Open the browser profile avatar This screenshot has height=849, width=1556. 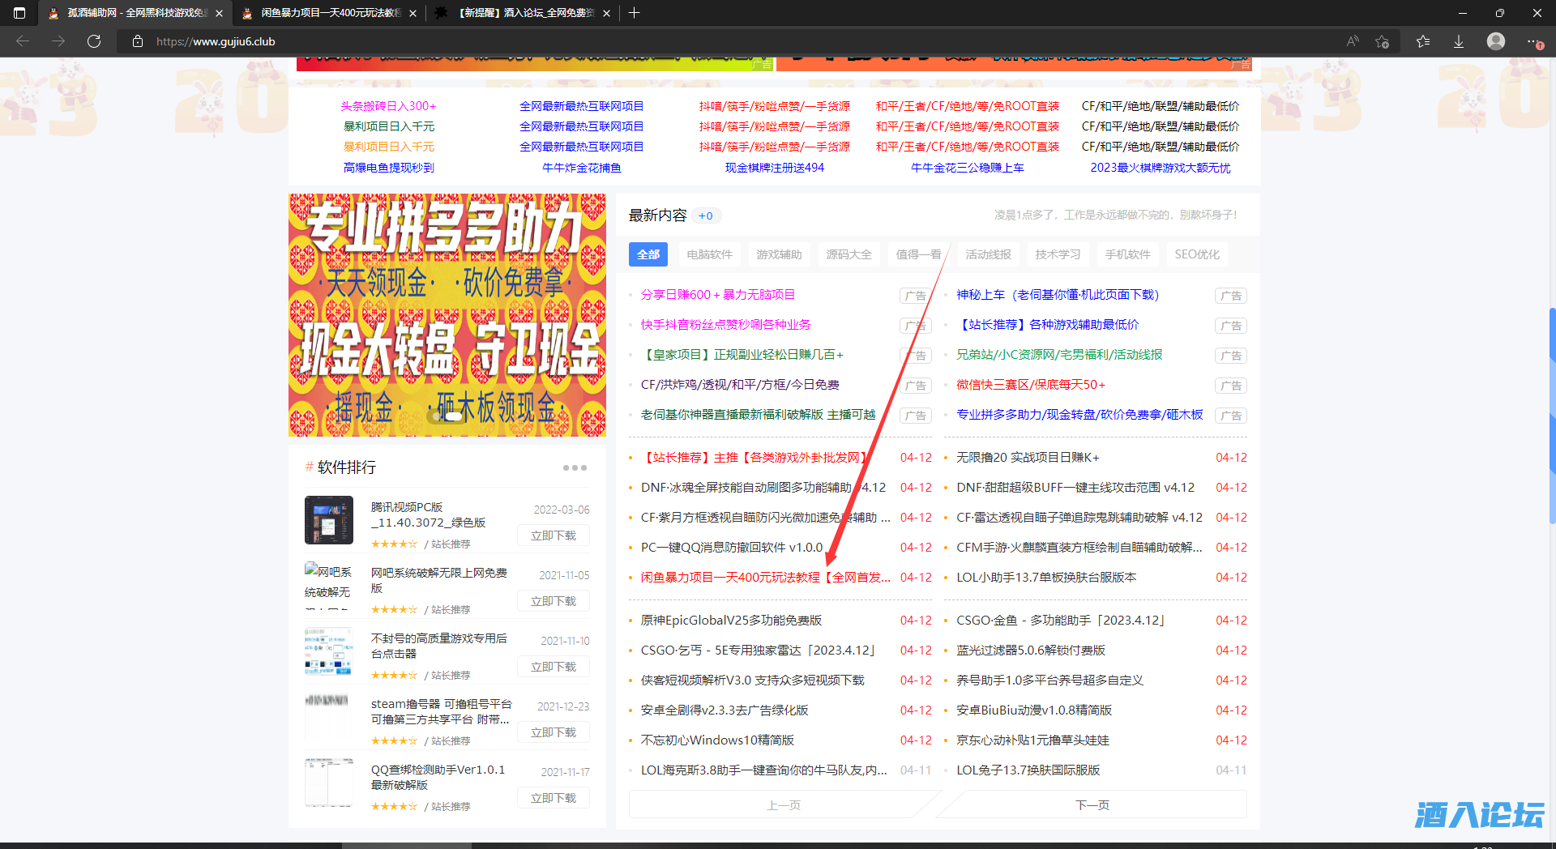[x=1496, y=41]
